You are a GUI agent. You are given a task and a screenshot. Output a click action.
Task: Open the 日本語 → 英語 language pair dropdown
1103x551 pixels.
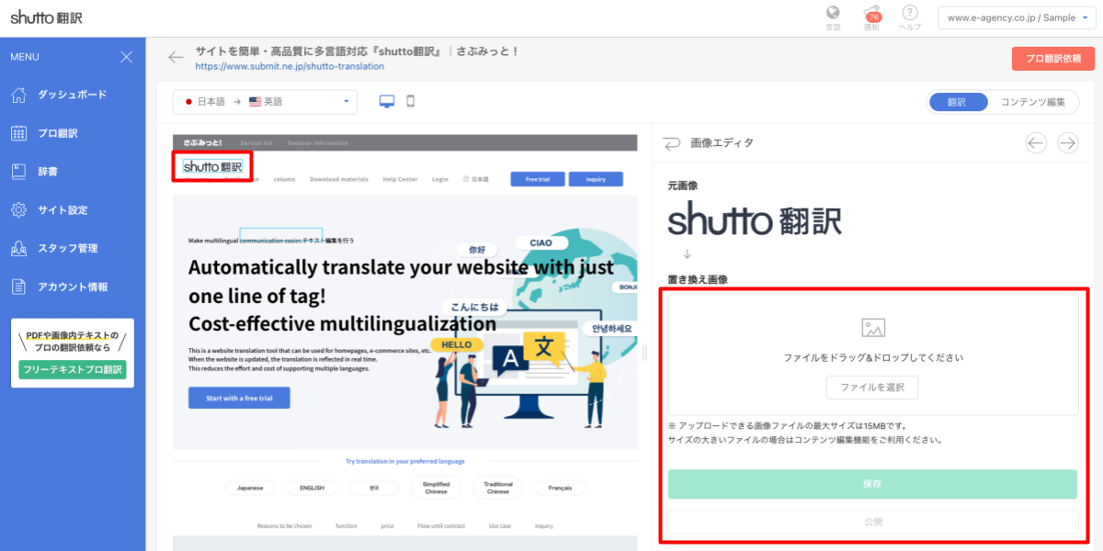coord(266,102)
